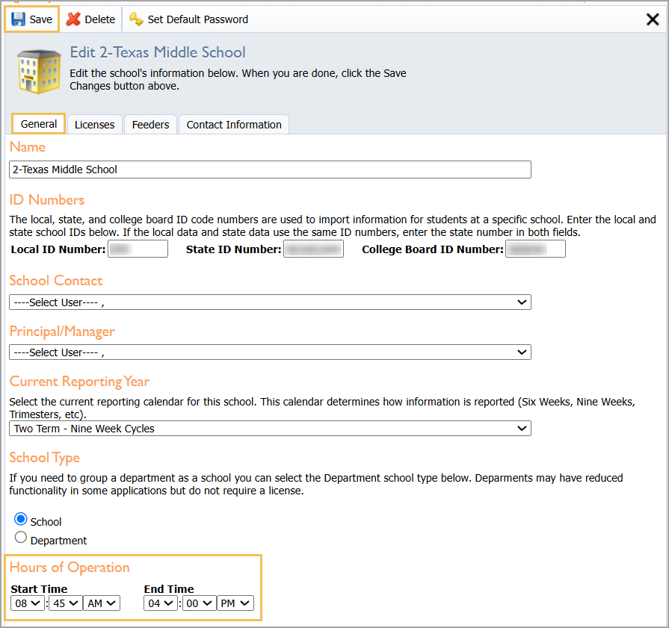
Task: Click the school building icon
Action: pos(39,71)
